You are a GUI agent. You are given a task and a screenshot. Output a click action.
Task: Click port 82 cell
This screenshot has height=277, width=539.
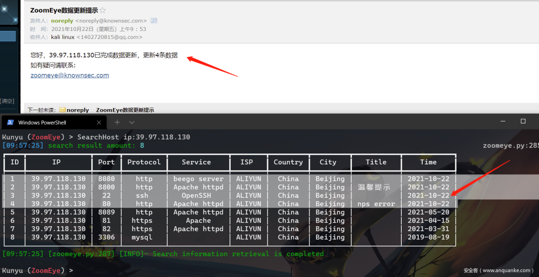(107, 229)
